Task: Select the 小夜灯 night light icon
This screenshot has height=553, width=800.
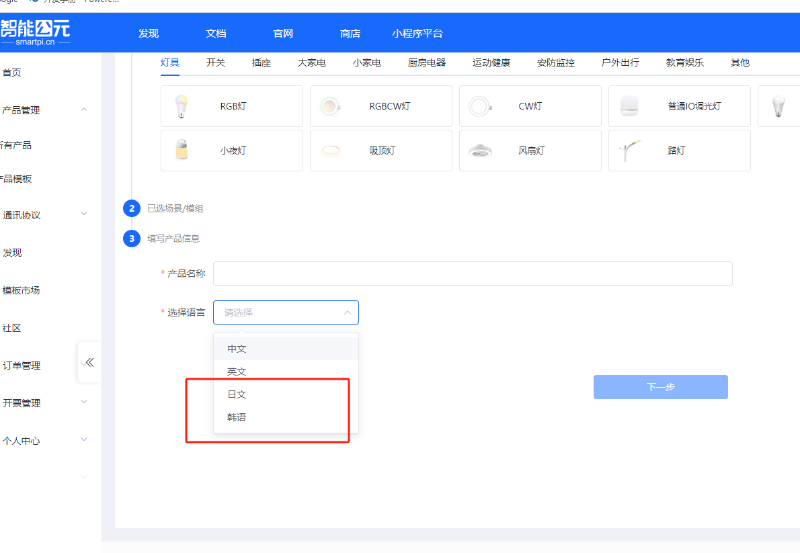Action: 181,150
